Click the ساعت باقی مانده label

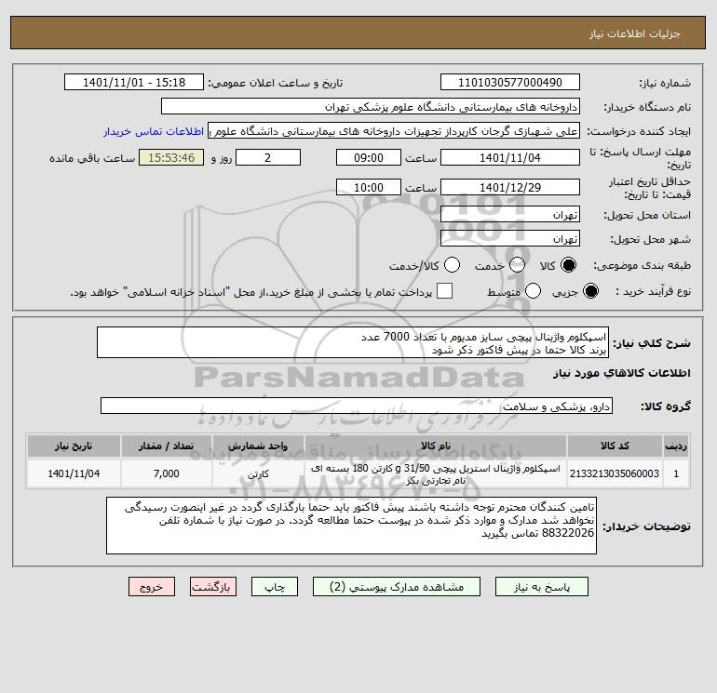[92, 158]
